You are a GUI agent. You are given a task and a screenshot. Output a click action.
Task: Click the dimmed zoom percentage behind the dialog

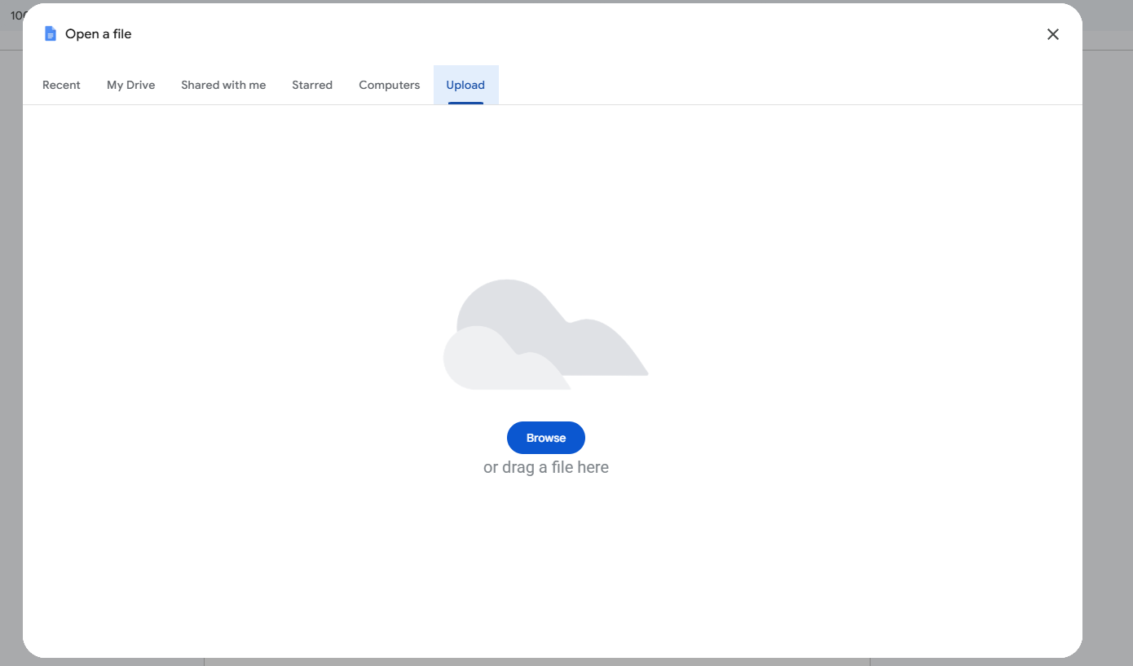click(x=15, y=15)
